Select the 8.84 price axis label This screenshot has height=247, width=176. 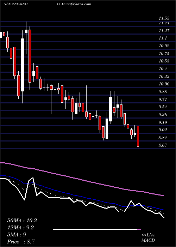163,138
